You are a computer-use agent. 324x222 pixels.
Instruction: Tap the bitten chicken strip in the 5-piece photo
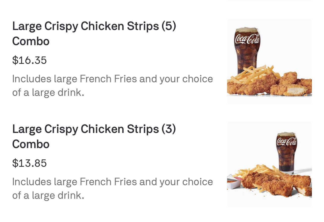click(294, 90)
